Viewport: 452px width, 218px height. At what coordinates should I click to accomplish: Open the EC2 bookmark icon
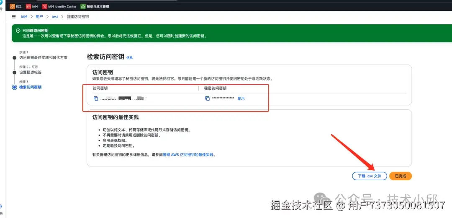click(x=13, y=6)
